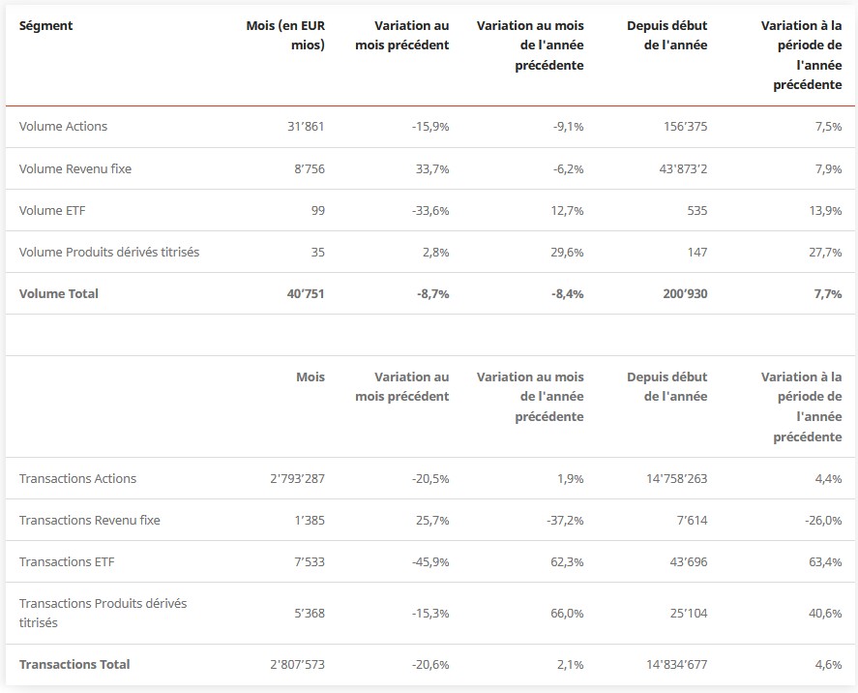Click the "Transactions Revenu fixe" label

pos(90,520)
